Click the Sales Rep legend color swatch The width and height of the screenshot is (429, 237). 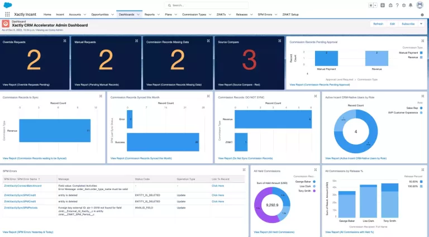coord(421,108)
